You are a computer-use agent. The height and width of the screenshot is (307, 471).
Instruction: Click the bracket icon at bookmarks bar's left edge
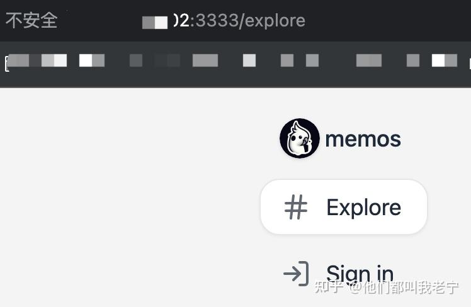(x=6, y=64)
